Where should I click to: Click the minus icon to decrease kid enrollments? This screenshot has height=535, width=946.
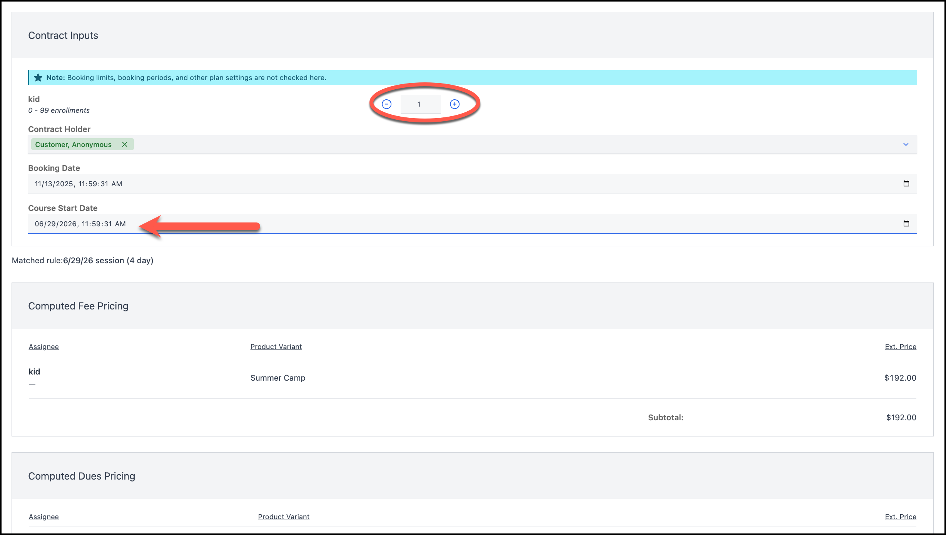click(x=386, y=104)
